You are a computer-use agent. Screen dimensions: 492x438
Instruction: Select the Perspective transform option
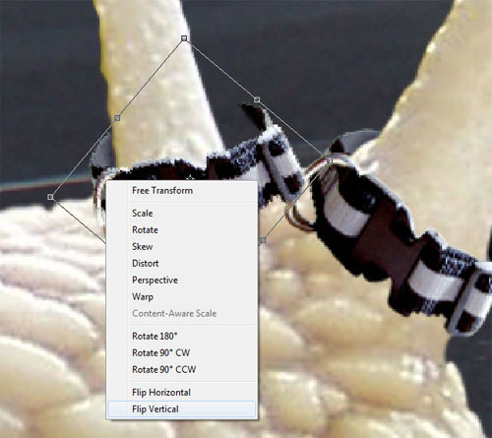[x=181, y=281]
